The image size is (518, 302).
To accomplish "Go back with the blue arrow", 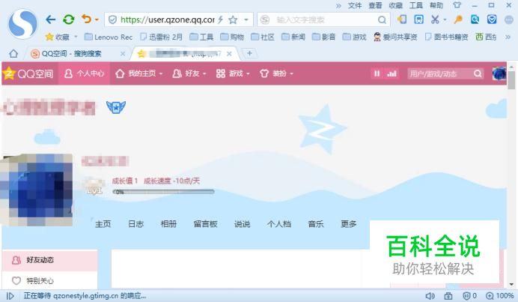I will pos(51,19).
